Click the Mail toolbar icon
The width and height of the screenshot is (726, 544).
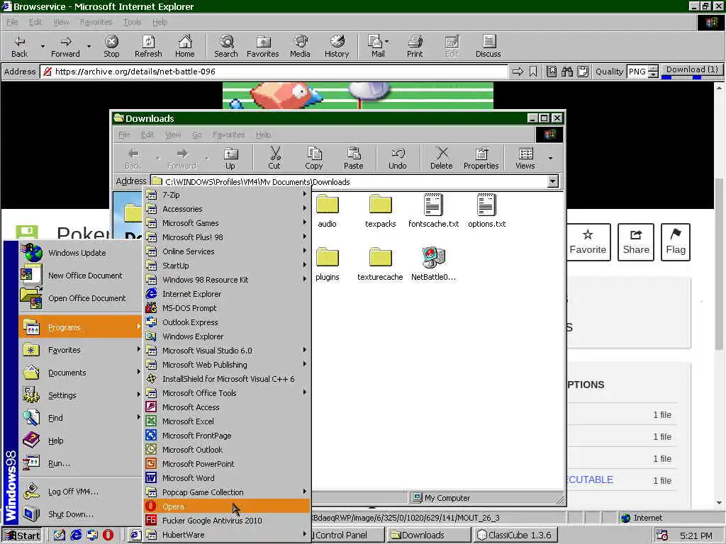click(x=377, y=46)
